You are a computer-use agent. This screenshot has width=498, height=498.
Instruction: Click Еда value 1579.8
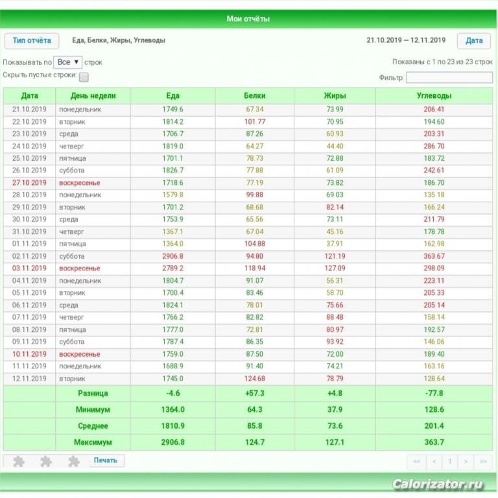tap(172, 195)
